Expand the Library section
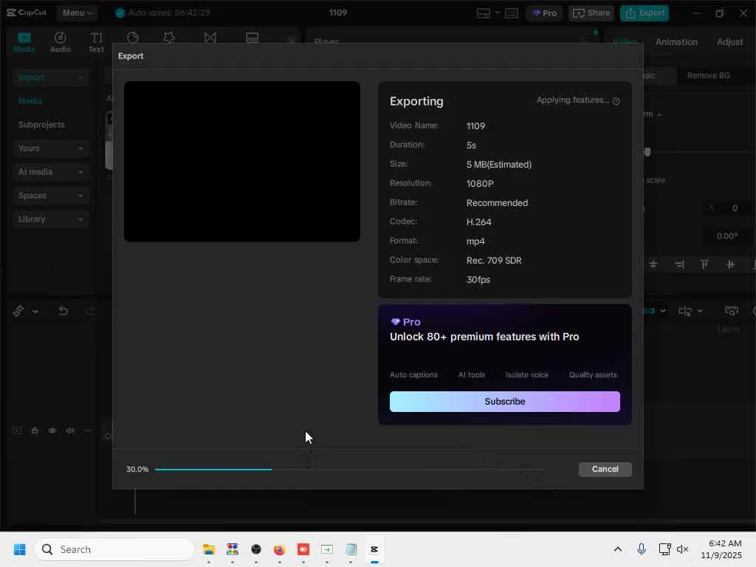The width and height of the screenshot is (756, 567). [51, 219]
